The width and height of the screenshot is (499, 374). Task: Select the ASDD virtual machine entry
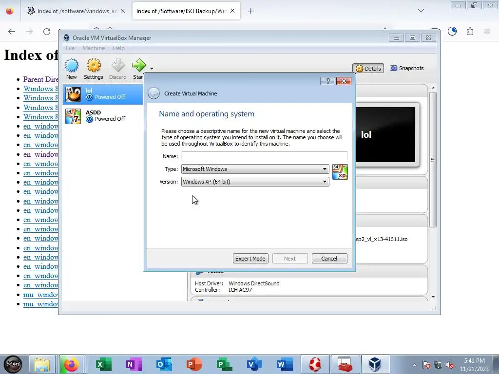[103, 116]
